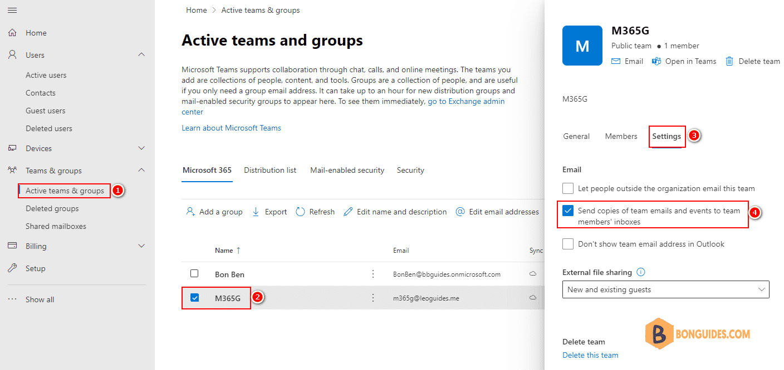Click the Delete this team link
This screenshot has width=784, height=370.
[x=590, y=355]
